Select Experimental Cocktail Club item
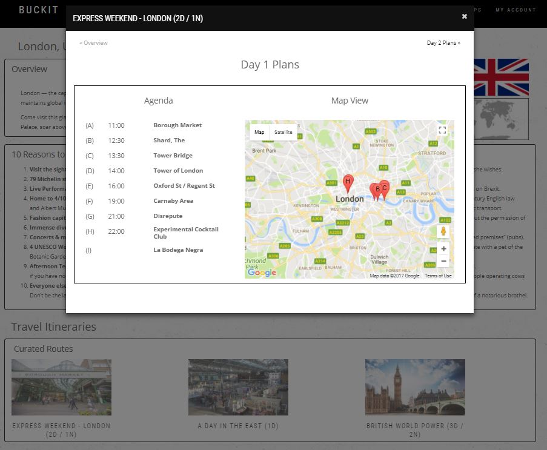Screen dimensions: 547x450 pyautogui.click(x=186, y=233)
